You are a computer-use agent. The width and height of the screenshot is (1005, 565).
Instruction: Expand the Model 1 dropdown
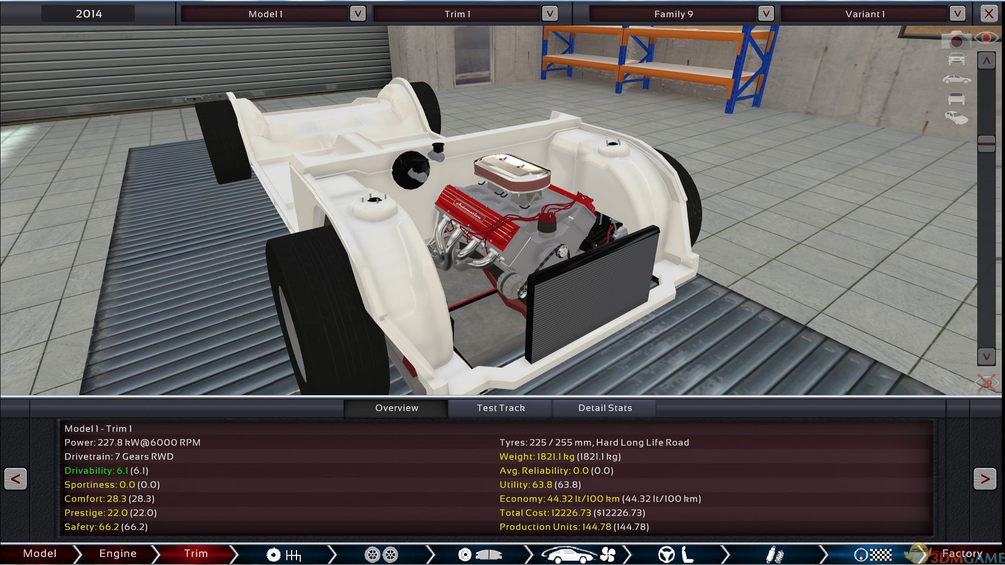click(357, 14)
